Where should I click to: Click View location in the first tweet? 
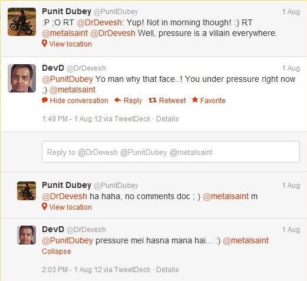[71, 44]
